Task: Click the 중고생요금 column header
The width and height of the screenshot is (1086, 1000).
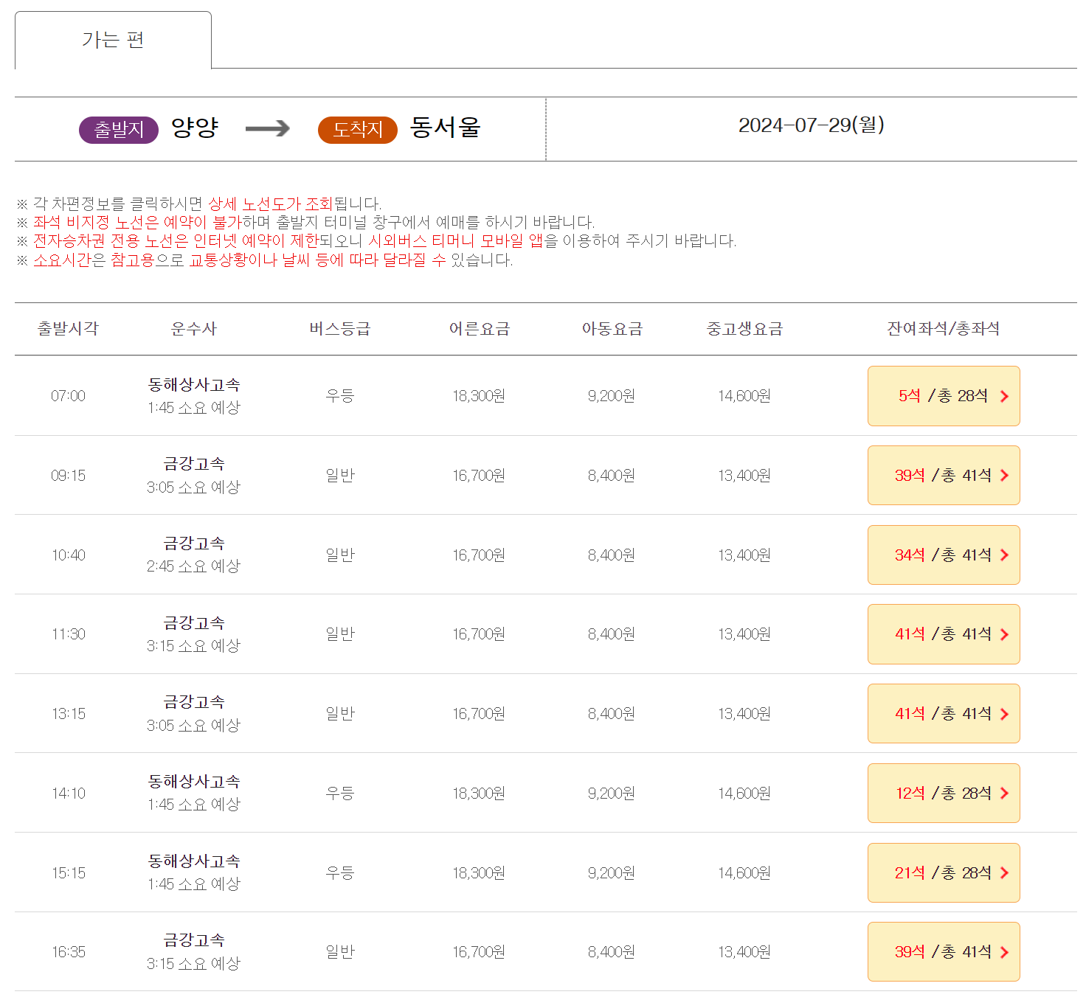Action: 745,329
